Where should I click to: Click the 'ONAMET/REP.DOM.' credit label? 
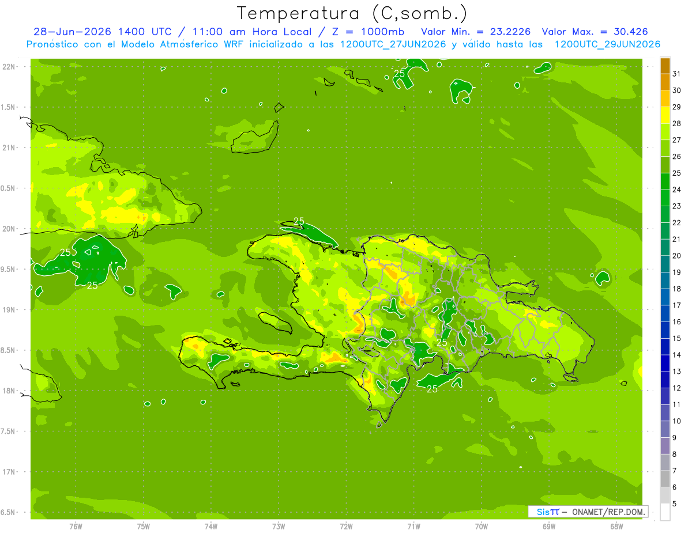[x=609, y=512]
